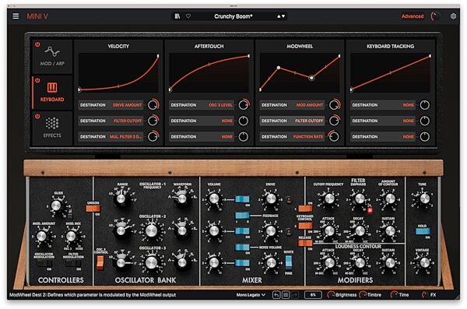The image size is (467, 309).
Task: Open the Mono Legato voice mode dropdown
Action: pos(251,295)
